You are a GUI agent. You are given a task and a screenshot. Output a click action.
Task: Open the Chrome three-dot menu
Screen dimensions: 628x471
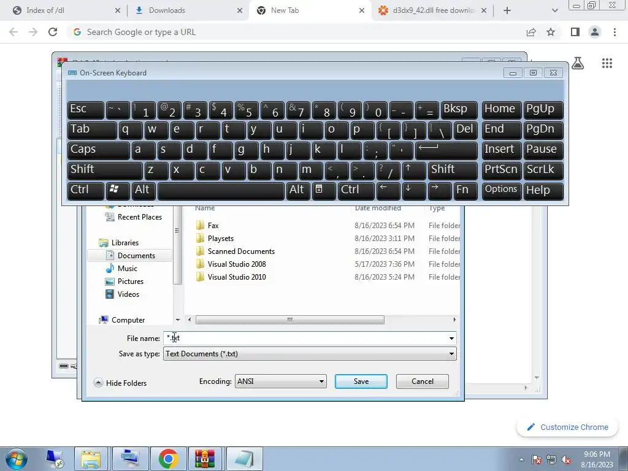tap(615, 32)
